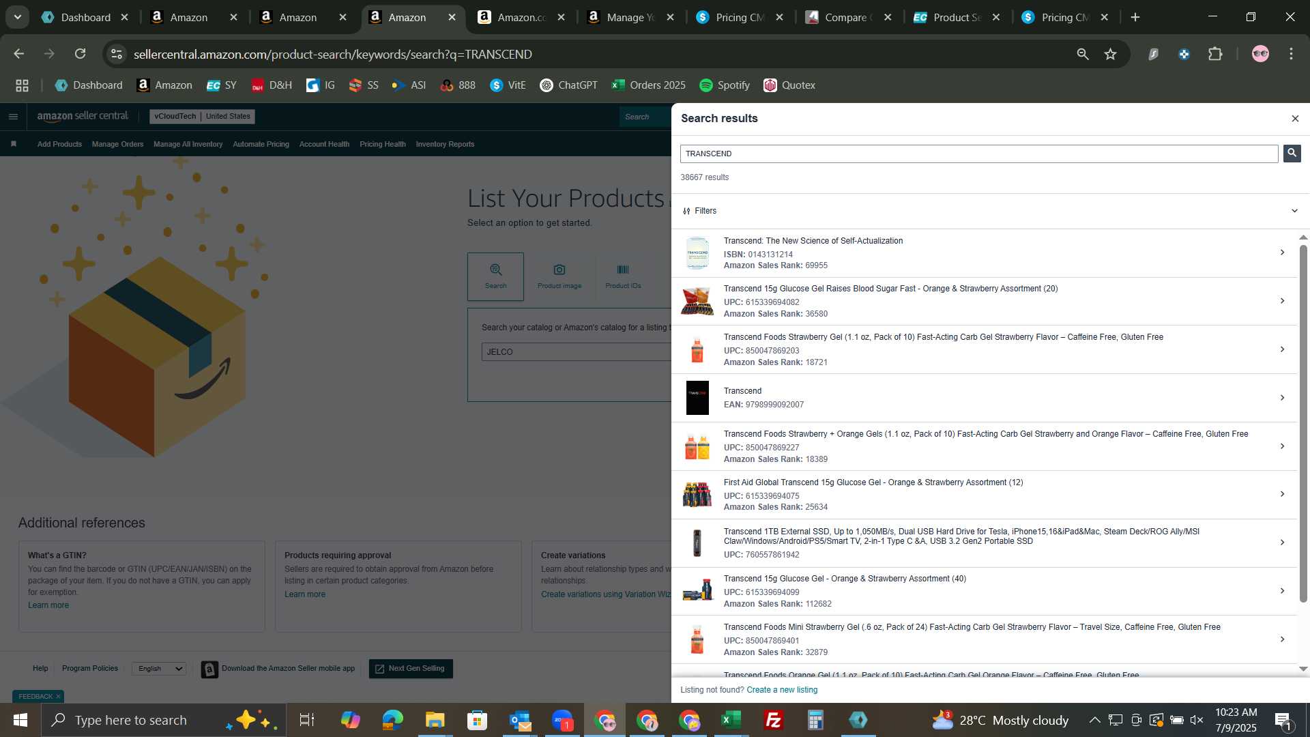
Task: Select the Search option tile
Action: [x=495, y=276]
